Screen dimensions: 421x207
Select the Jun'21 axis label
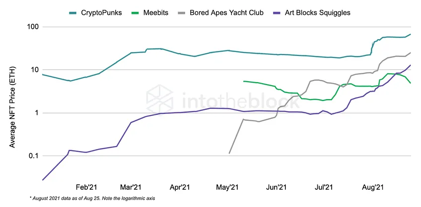[278, 187]
